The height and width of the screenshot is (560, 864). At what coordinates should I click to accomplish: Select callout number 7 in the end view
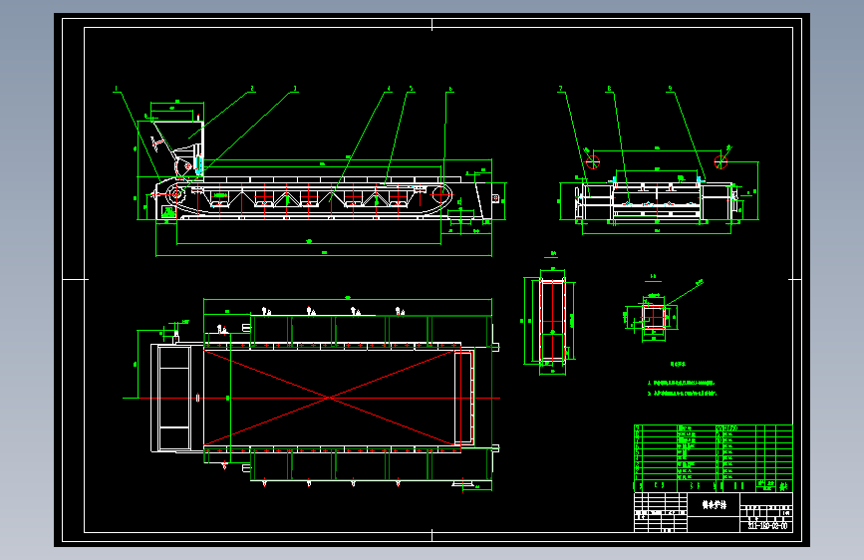click(561, 89)
